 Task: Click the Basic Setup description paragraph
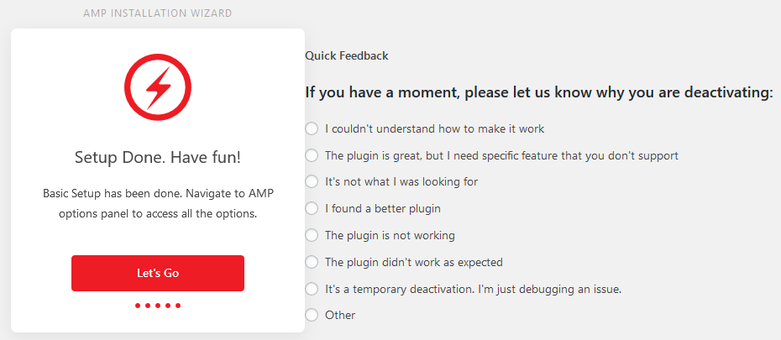coord(158,204)
